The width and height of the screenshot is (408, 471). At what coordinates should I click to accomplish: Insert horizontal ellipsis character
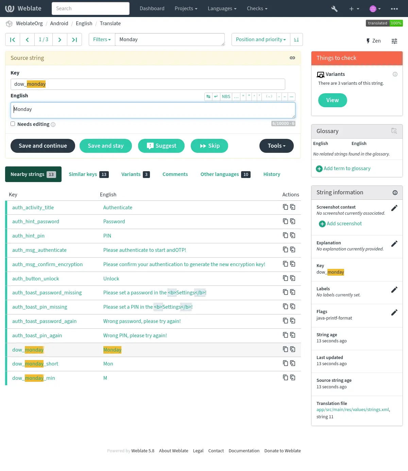click(x=236, y=97)
